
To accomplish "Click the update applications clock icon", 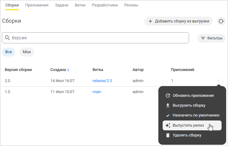I will [168, 96].
